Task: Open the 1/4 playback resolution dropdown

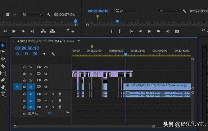Action: (168, 11)
